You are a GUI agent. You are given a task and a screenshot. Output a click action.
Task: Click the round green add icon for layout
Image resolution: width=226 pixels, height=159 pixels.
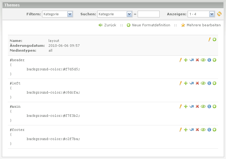click(x=214, y=39)
